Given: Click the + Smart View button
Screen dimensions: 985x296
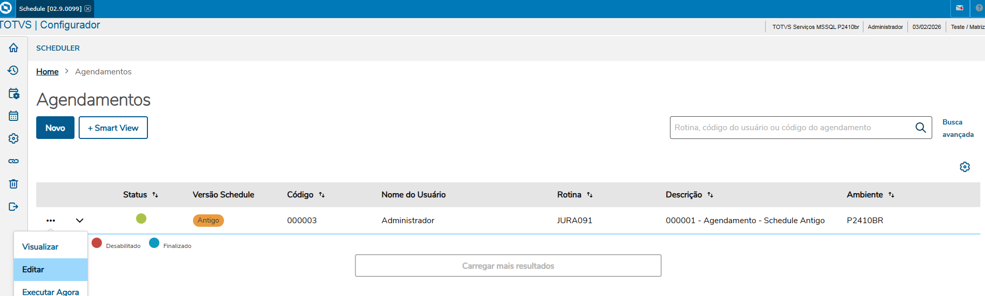Looking at the screenshot, I should [x=113, y=128].
